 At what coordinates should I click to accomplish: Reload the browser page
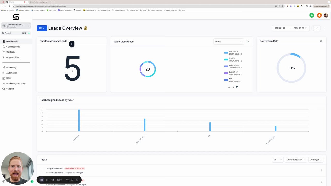pyautogui.click(x=9, y=6)
